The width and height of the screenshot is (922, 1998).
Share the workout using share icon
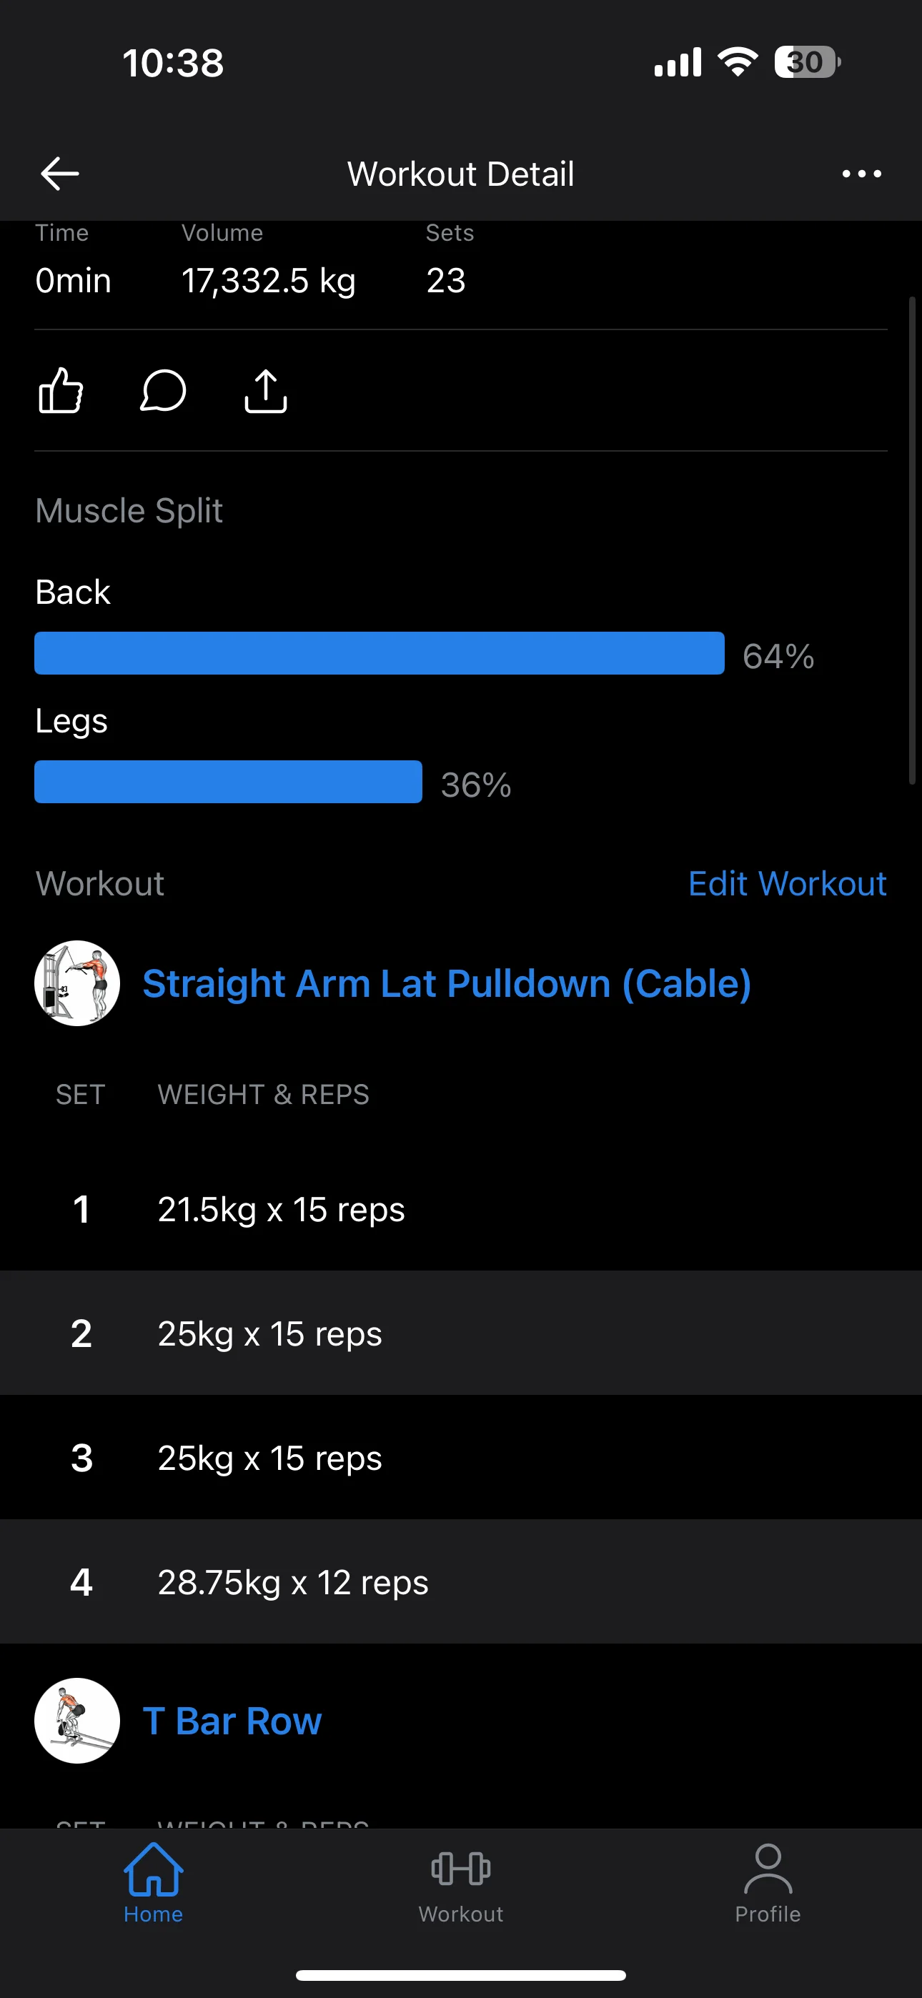265,390
